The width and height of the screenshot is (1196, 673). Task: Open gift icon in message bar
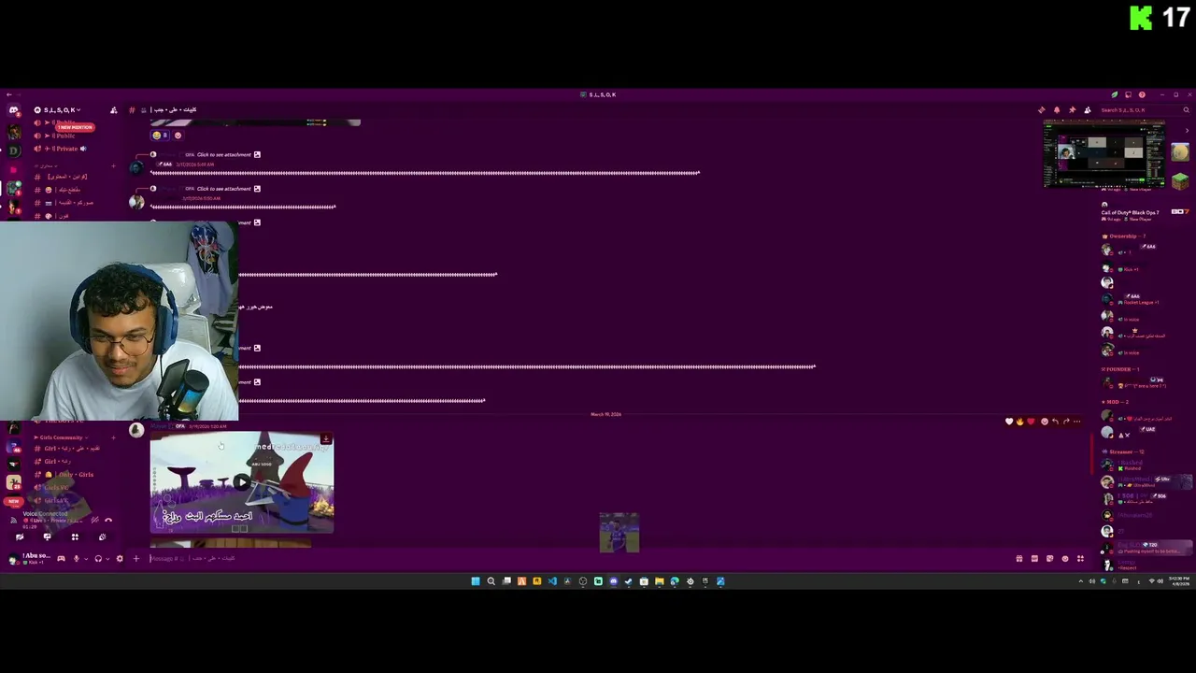pyautogui.click(x=1019, y=559)
